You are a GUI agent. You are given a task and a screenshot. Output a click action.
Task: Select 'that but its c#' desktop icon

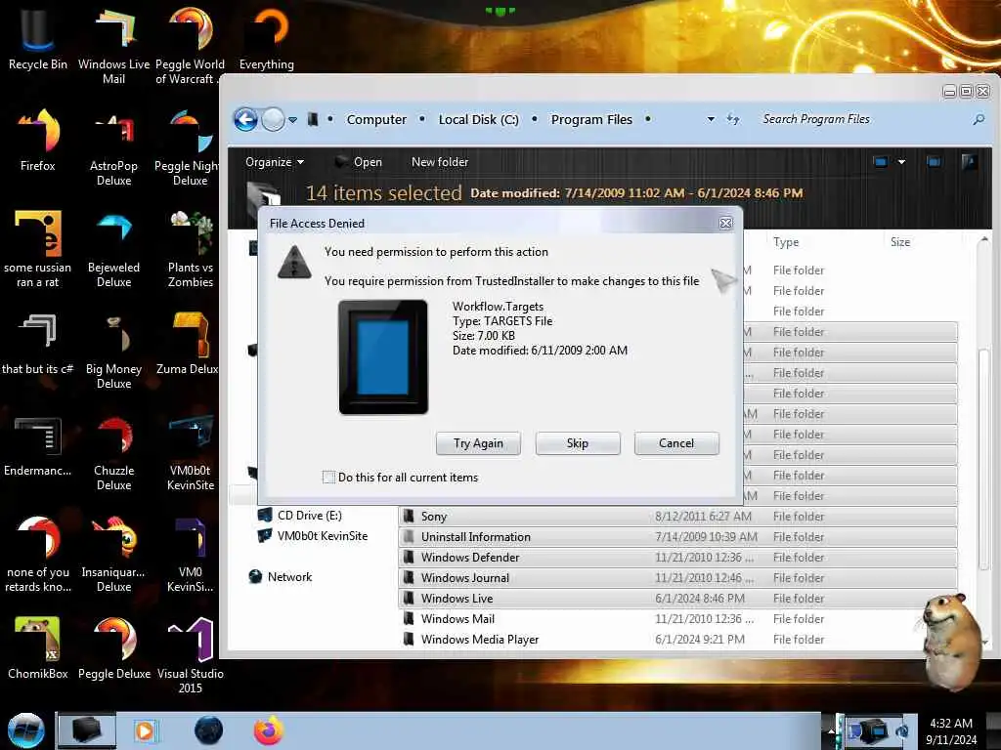pos(38,343)
